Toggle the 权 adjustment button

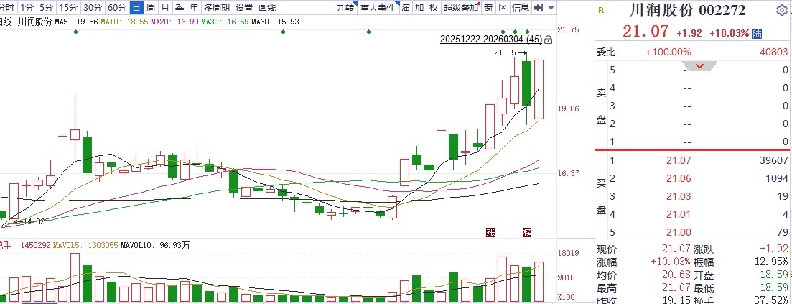point(433,8)
